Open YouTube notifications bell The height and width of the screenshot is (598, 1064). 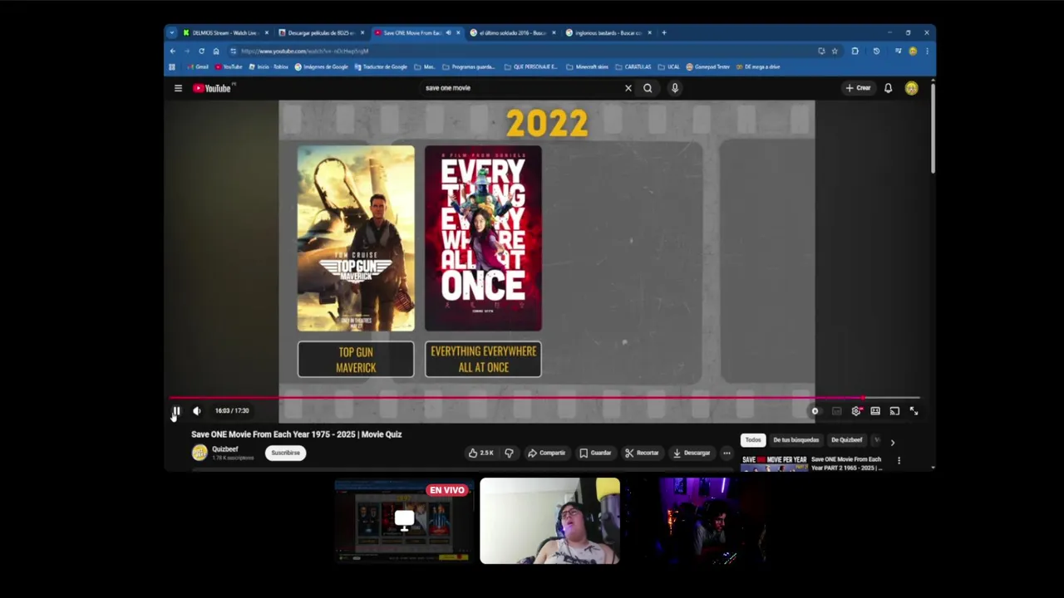tap(888, 88)
